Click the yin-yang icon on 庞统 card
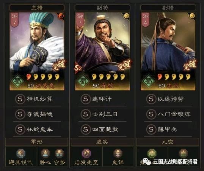Viewport: 204px width, 171px height. (x=126, y=16)
